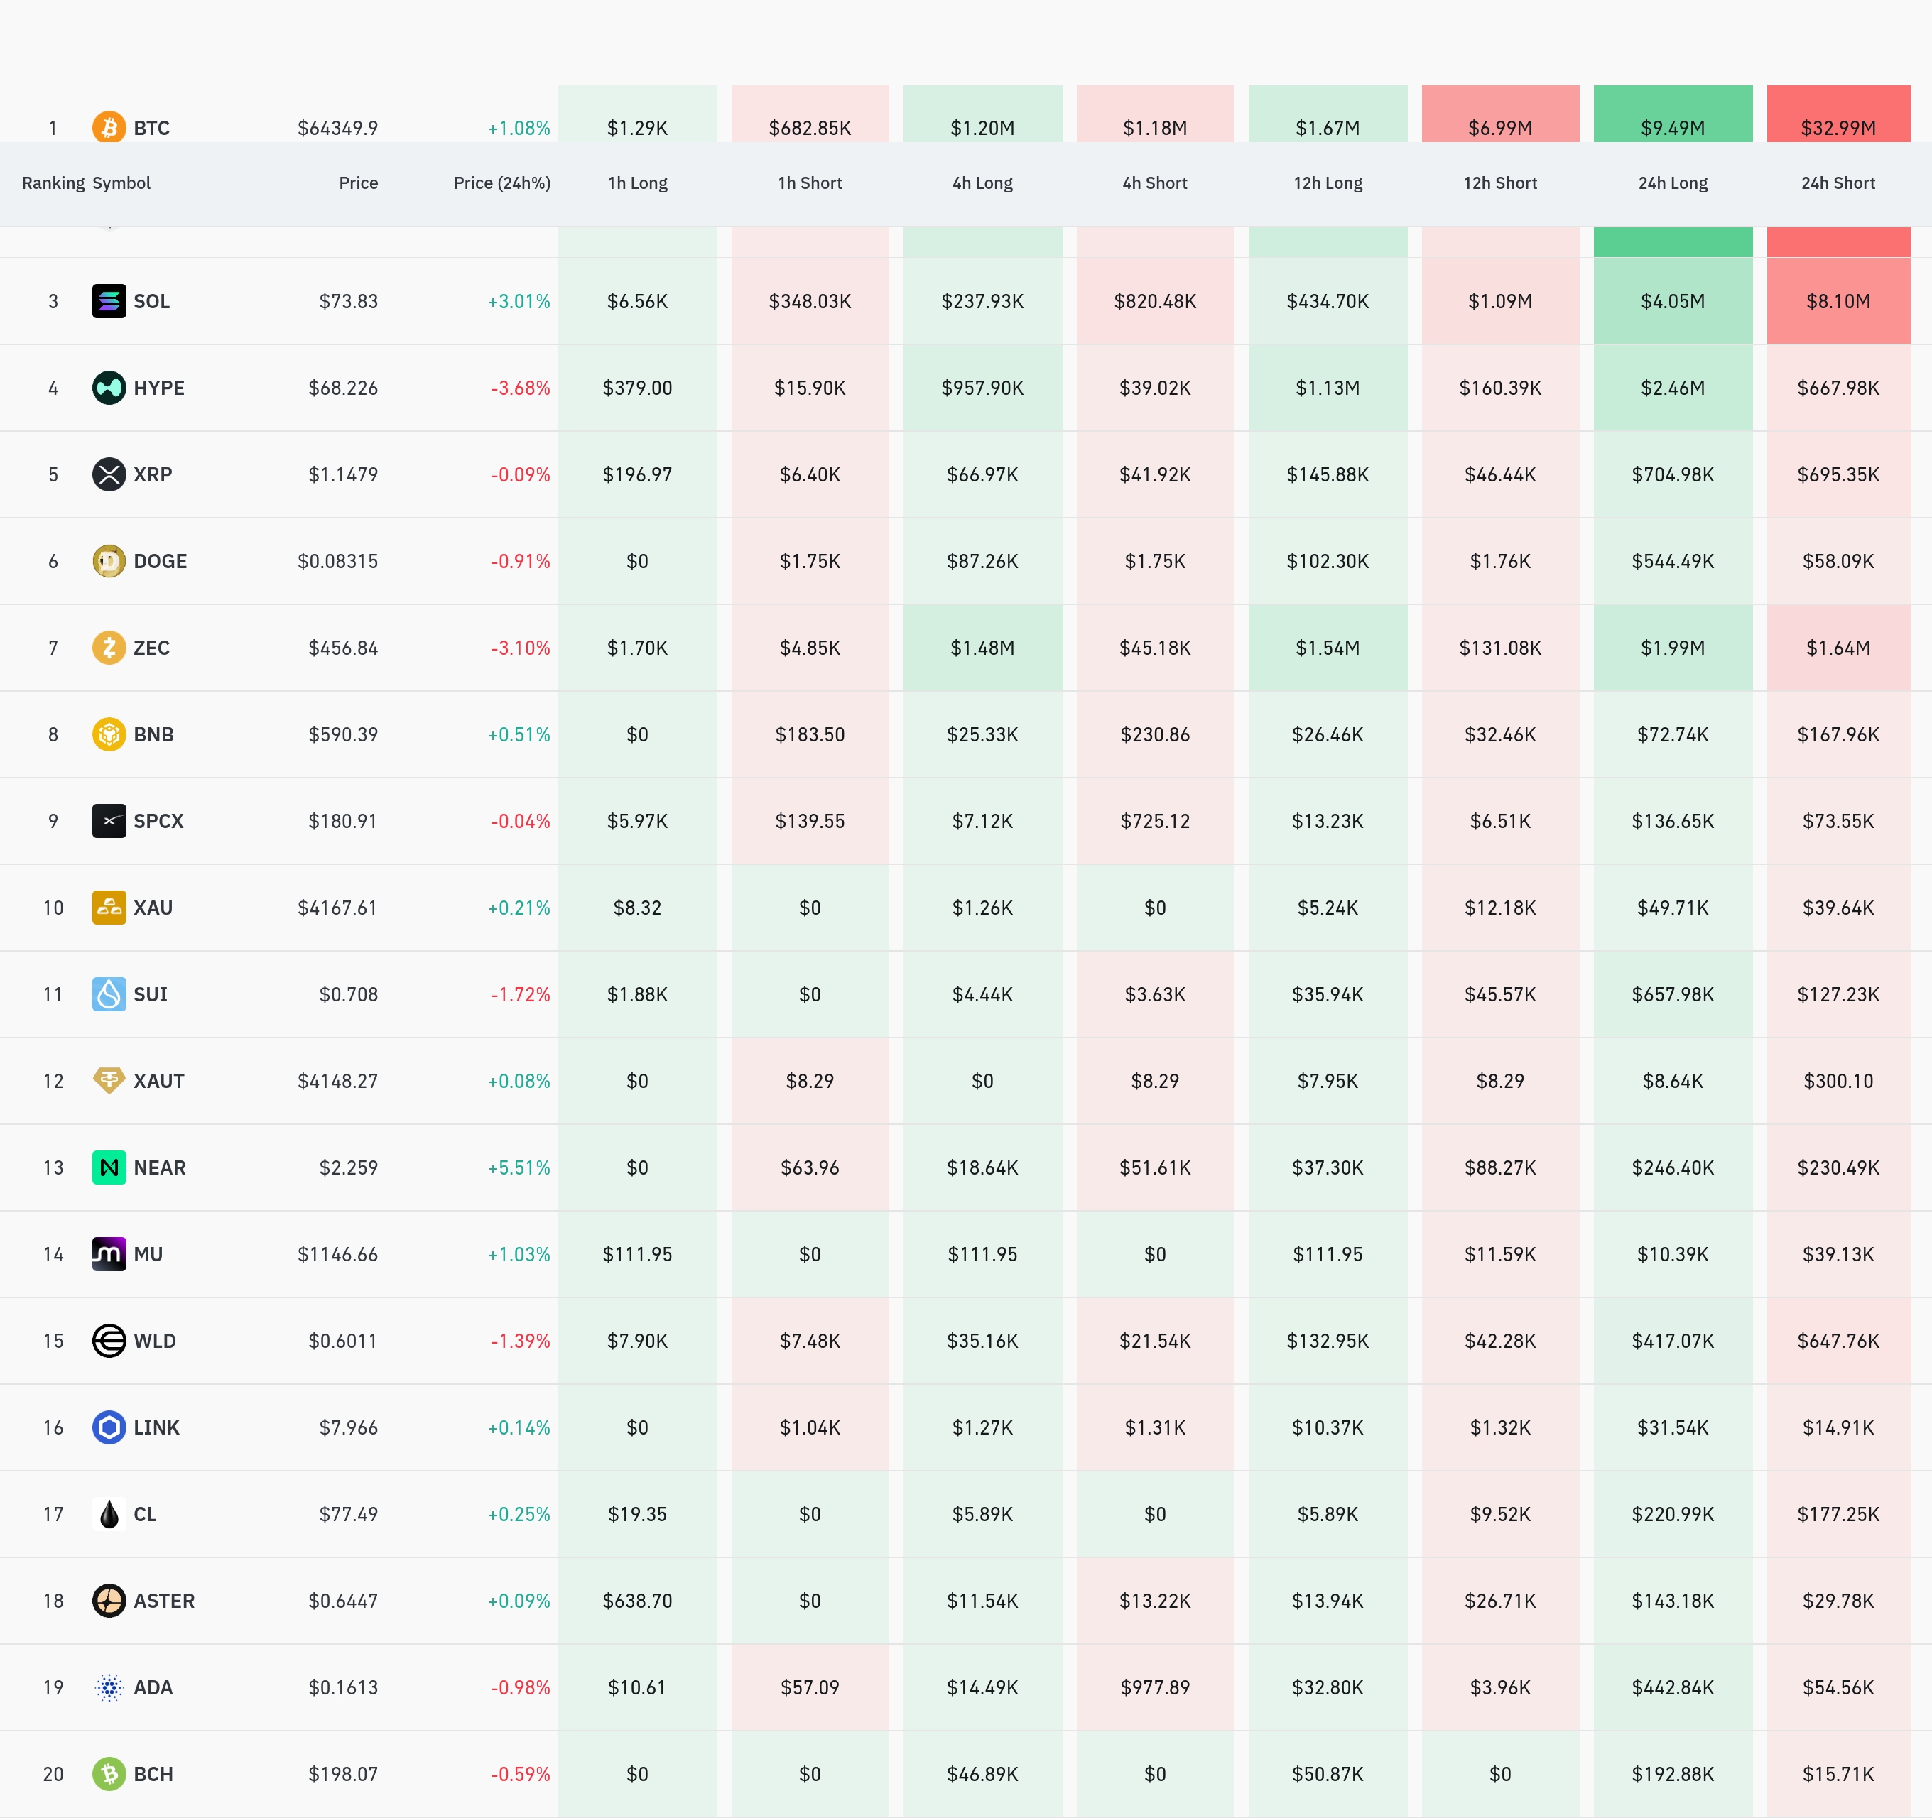This screenshot has width=1932, height=1818.
Task: Click the HYPE coin icon
Action: point(109,388)
